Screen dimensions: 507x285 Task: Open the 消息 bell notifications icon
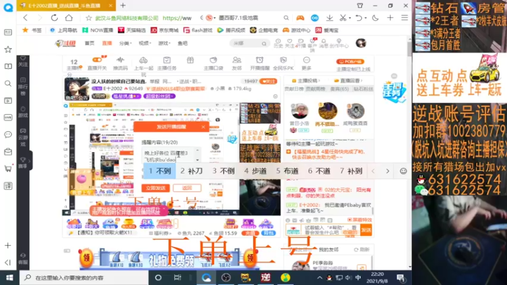323,43
